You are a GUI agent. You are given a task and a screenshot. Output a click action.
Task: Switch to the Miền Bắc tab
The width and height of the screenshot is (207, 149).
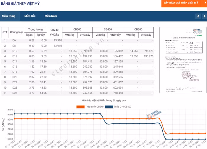click(30, 16)
